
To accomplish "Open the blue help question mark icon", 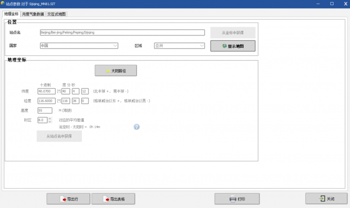I will [136, 127].
